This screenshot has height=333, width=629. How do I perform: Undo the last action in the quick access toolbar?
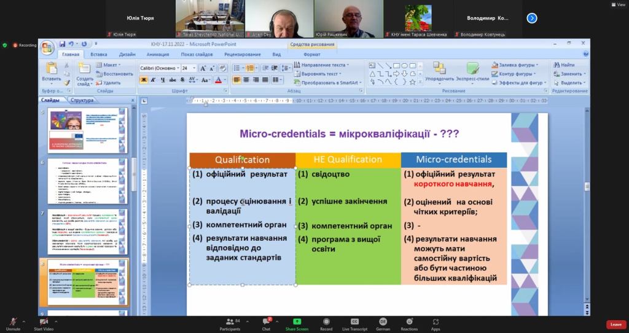click(71, 44)
